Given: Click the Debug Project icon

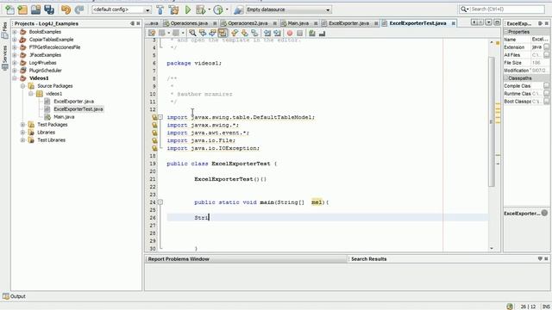Looking at the screenshot, I should [201, 9].
